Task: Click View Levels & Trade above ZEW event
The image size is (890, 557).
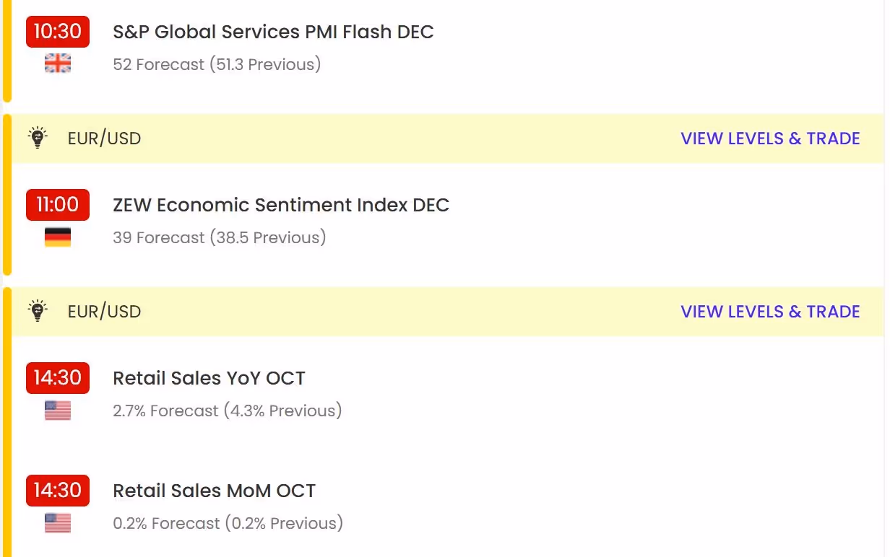Action: 770,139
